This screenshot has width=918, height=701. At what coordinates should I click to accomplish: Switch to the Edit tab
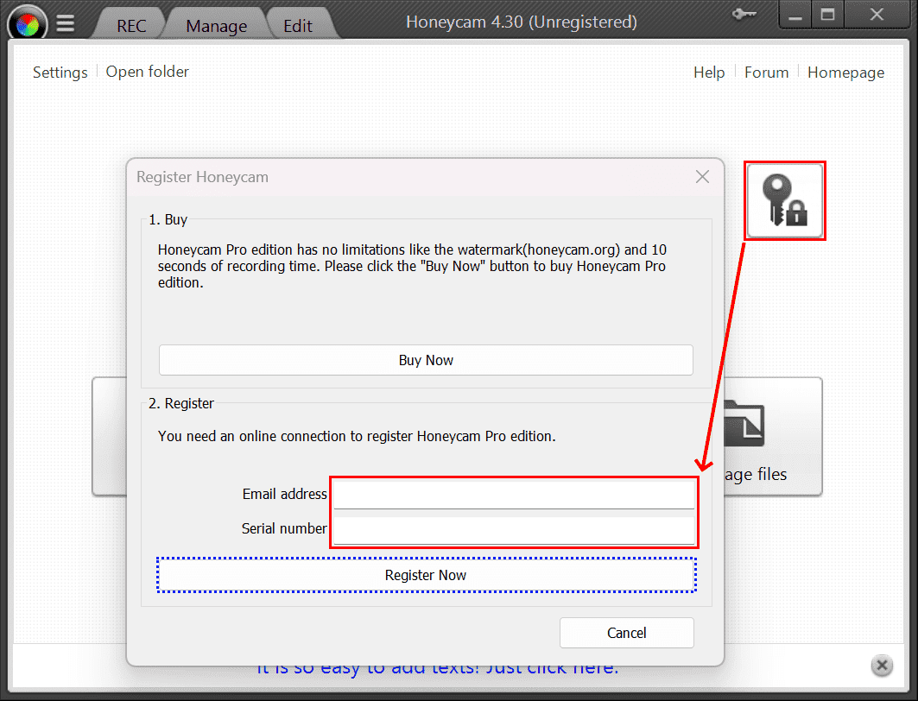(x=298, y=26)
